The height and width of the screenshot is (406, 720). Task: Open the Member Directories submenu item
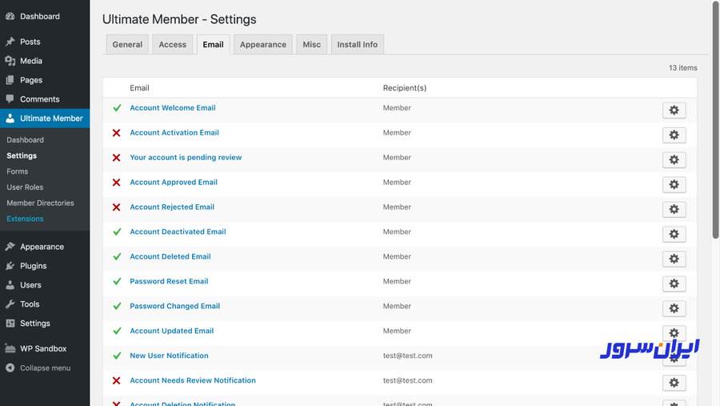[41, 203]
